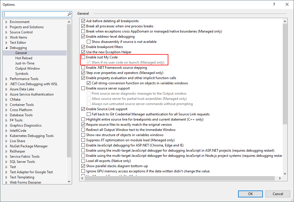Viewport: 294px width, 202px height.
Task: Click Cancel to discard changes
Action: [278, 194]
